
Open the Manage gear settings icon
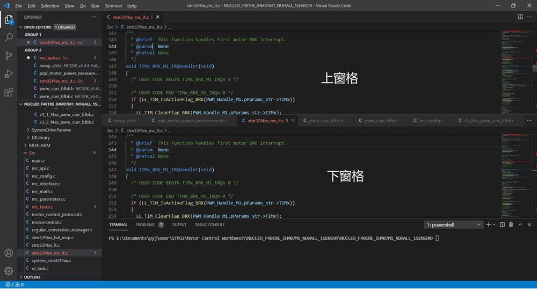coord(9,271)
